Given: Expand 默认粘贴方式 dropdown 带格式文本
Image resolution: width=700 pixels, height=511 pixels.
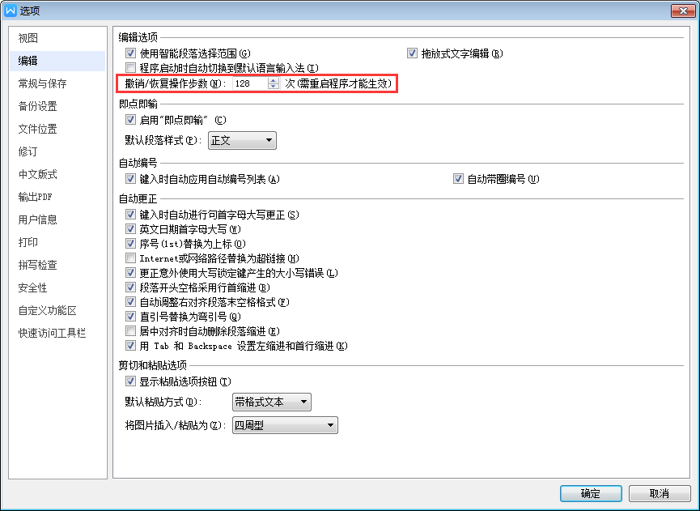Looking at the screenshot, I should tap(271, 402).
